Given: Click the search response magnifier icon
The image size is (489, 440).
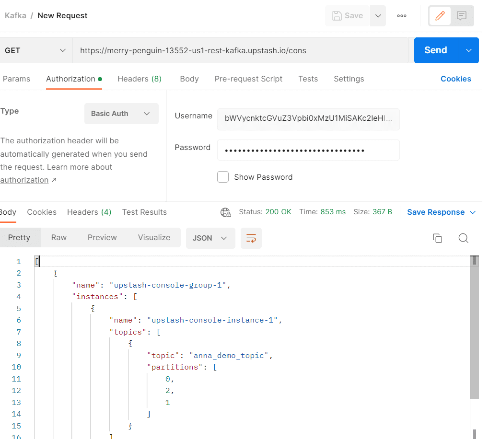Looking at the screenshot, I should click(464, 238).
